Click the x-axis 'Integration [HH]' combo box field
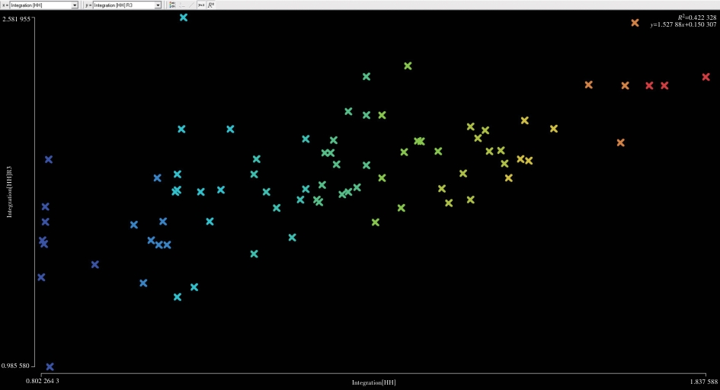This screenshot has width=720, height=390. (40, 5)
